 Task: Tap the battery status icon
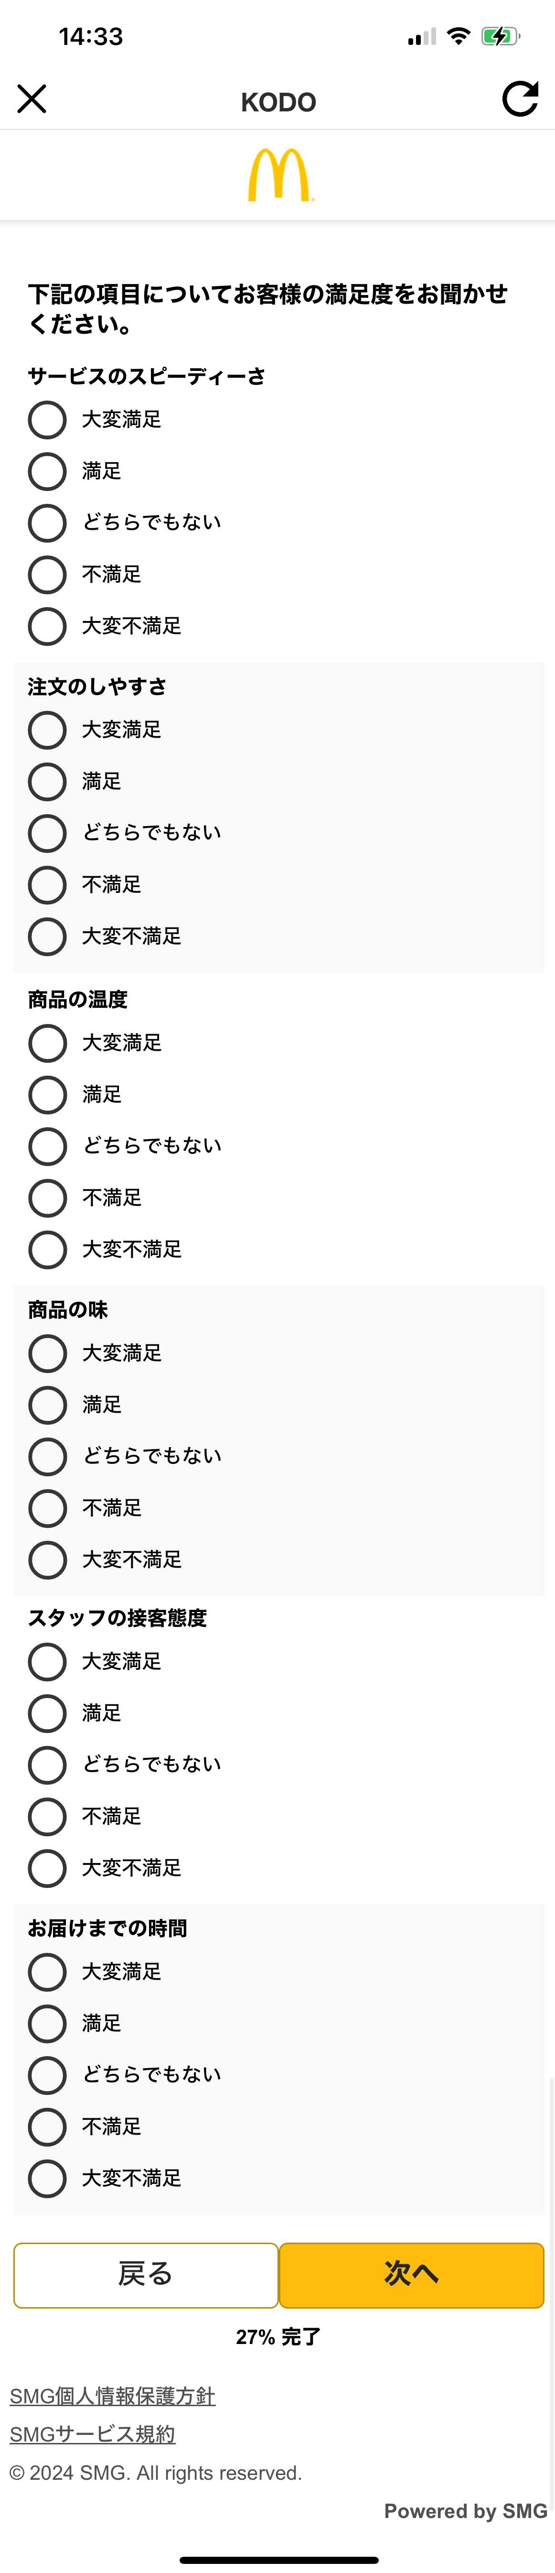click(x=499, y=37)
